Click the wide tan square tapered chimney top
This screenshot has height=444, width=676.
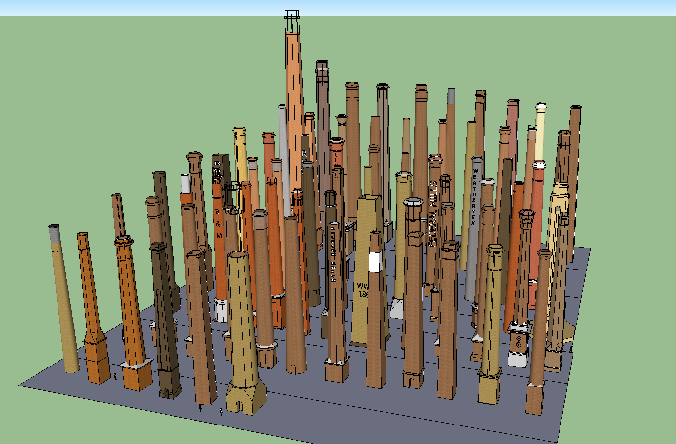(369, 198)
